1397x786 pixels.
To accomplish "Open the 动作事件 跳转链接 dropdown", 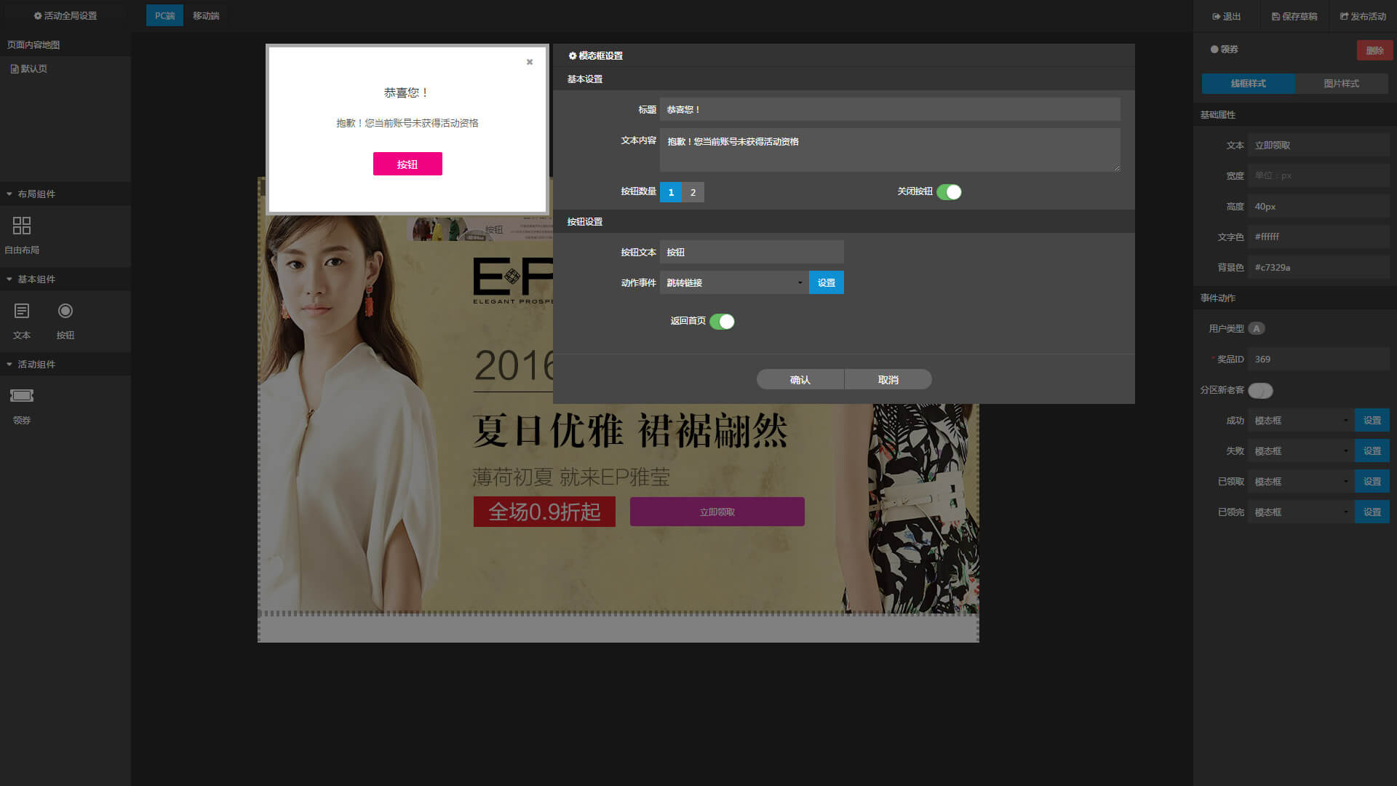I will pos(734,282).
